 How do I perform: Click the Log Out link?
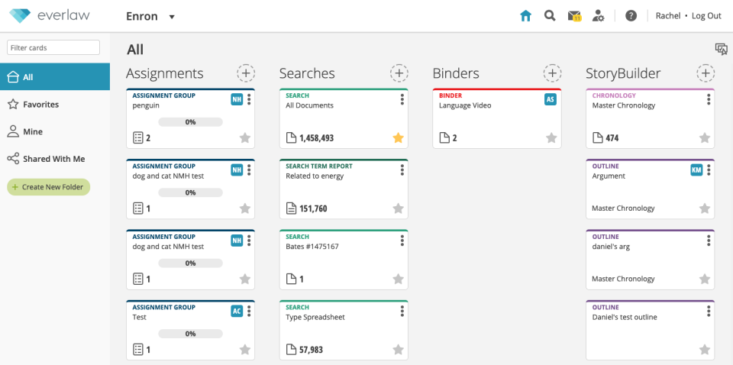click(x=706, y=16)
